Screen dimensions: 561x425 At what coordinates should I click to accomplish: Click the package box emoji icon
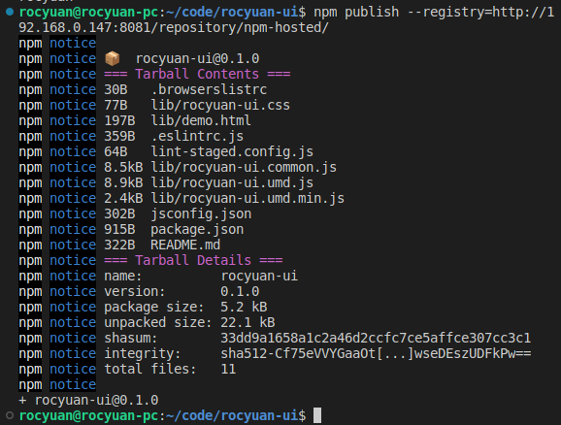click(x=113, y=58)
